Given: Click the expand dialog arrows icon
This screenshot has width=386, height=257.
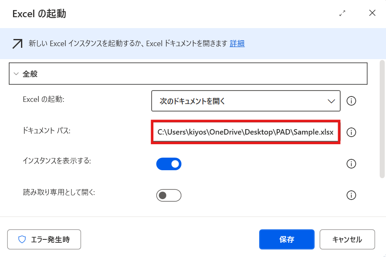Looking at the screenshot, I should [342, 13].
